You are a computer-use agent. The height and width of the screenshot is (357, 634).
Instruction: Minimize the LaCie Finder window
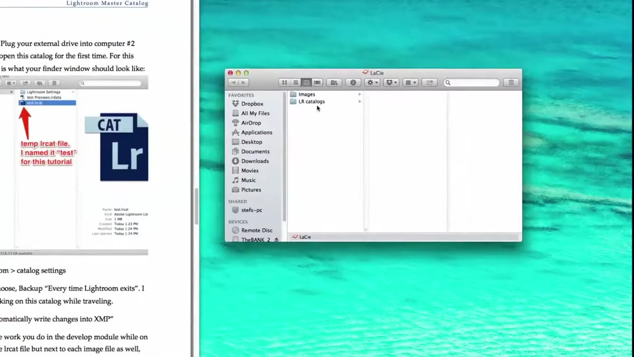click(238, 73)
